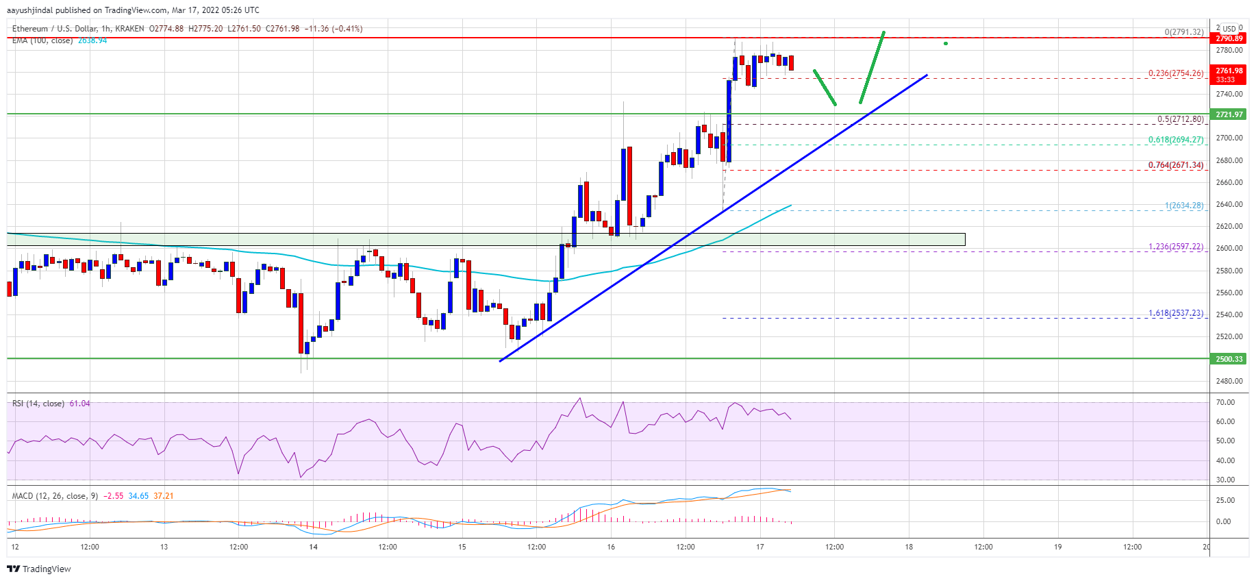This screenshot has height=581, width=1256.
Task: Click the 2580.00 price axis tick
Action: (1229, 271)
